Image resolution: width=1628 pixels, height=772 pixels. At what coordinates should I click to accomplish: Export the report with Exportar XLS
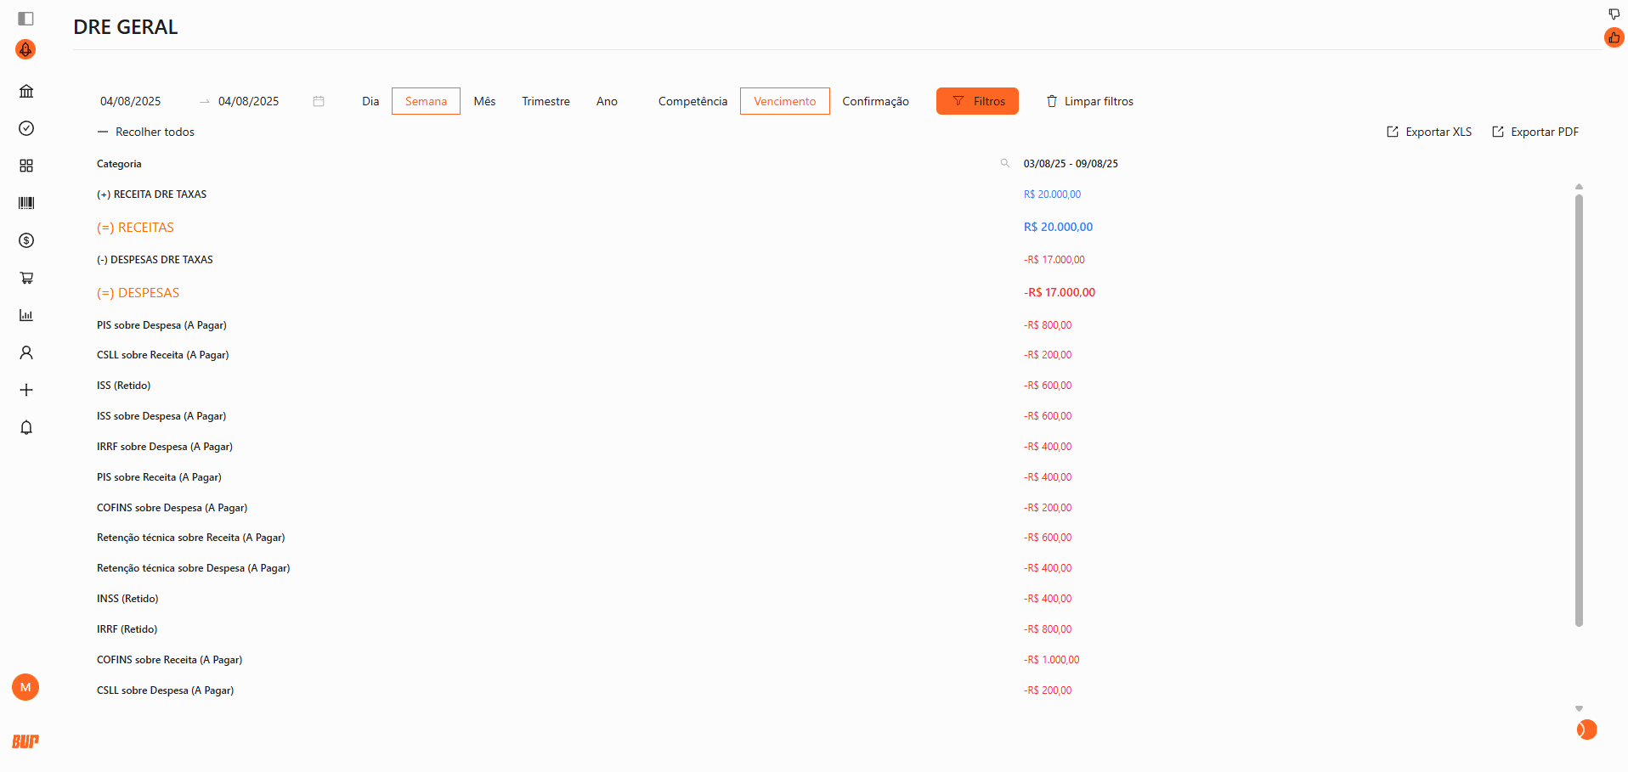click(1429, 132)
